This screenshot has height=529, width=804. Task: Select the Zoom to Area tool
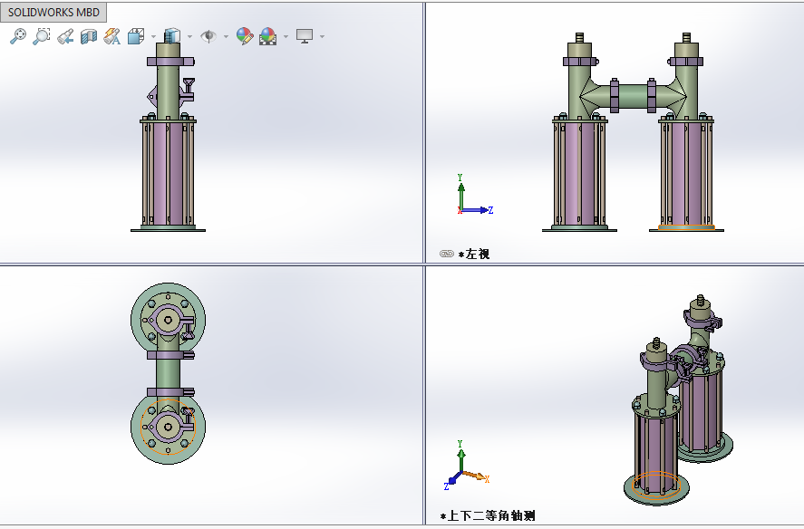pyautogui.click(x=42, y=36)
